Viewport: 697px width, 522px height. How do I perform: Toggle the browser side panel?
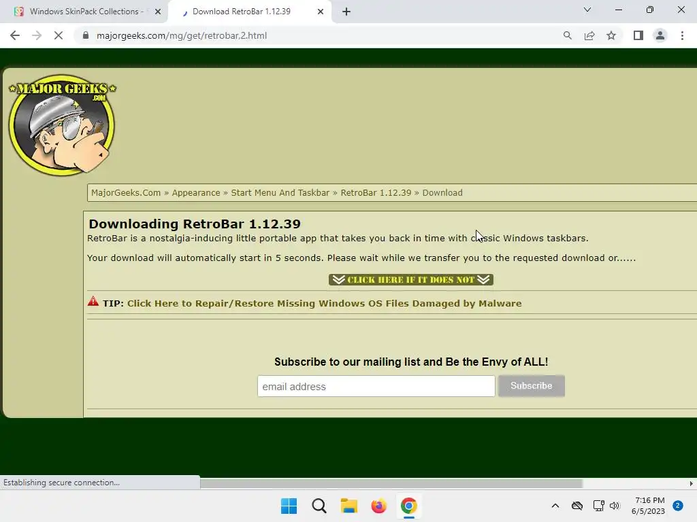pyautogui.click(x=638, y=35)
